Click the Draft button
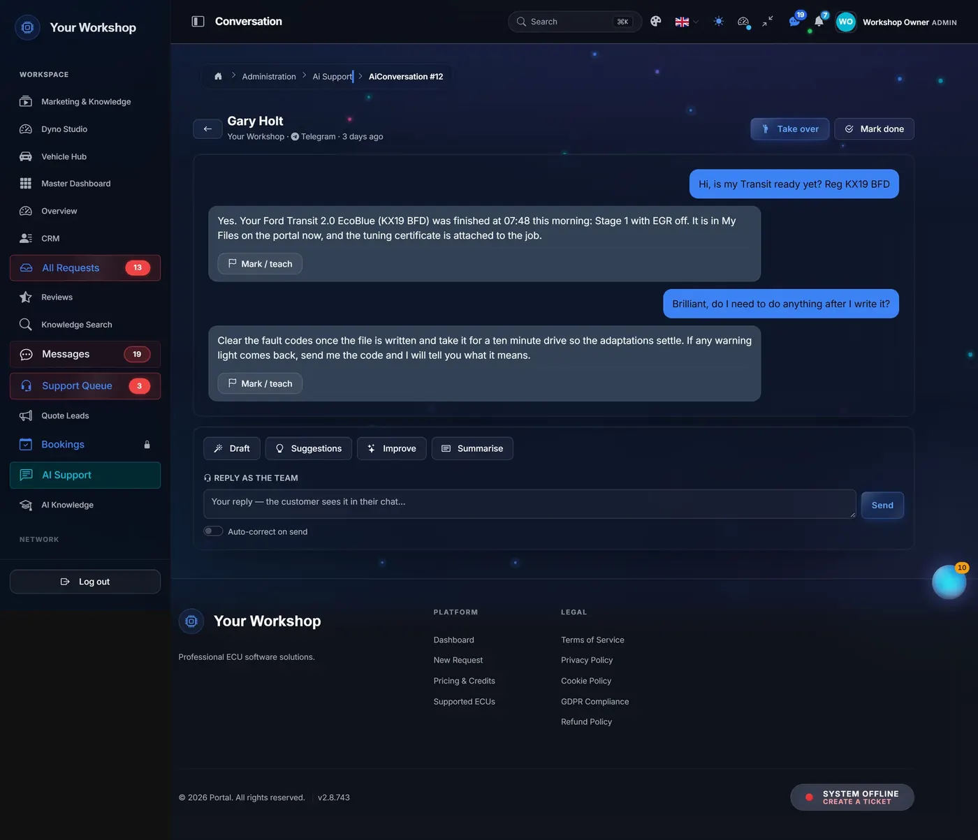 (232, 448)
